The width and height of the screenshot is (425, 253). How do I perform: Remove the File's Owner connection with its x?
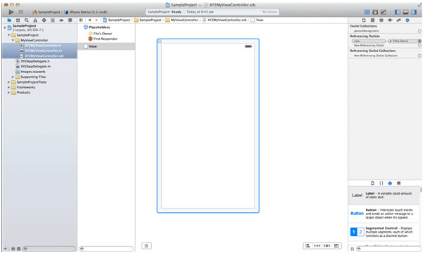coord(391,41)
